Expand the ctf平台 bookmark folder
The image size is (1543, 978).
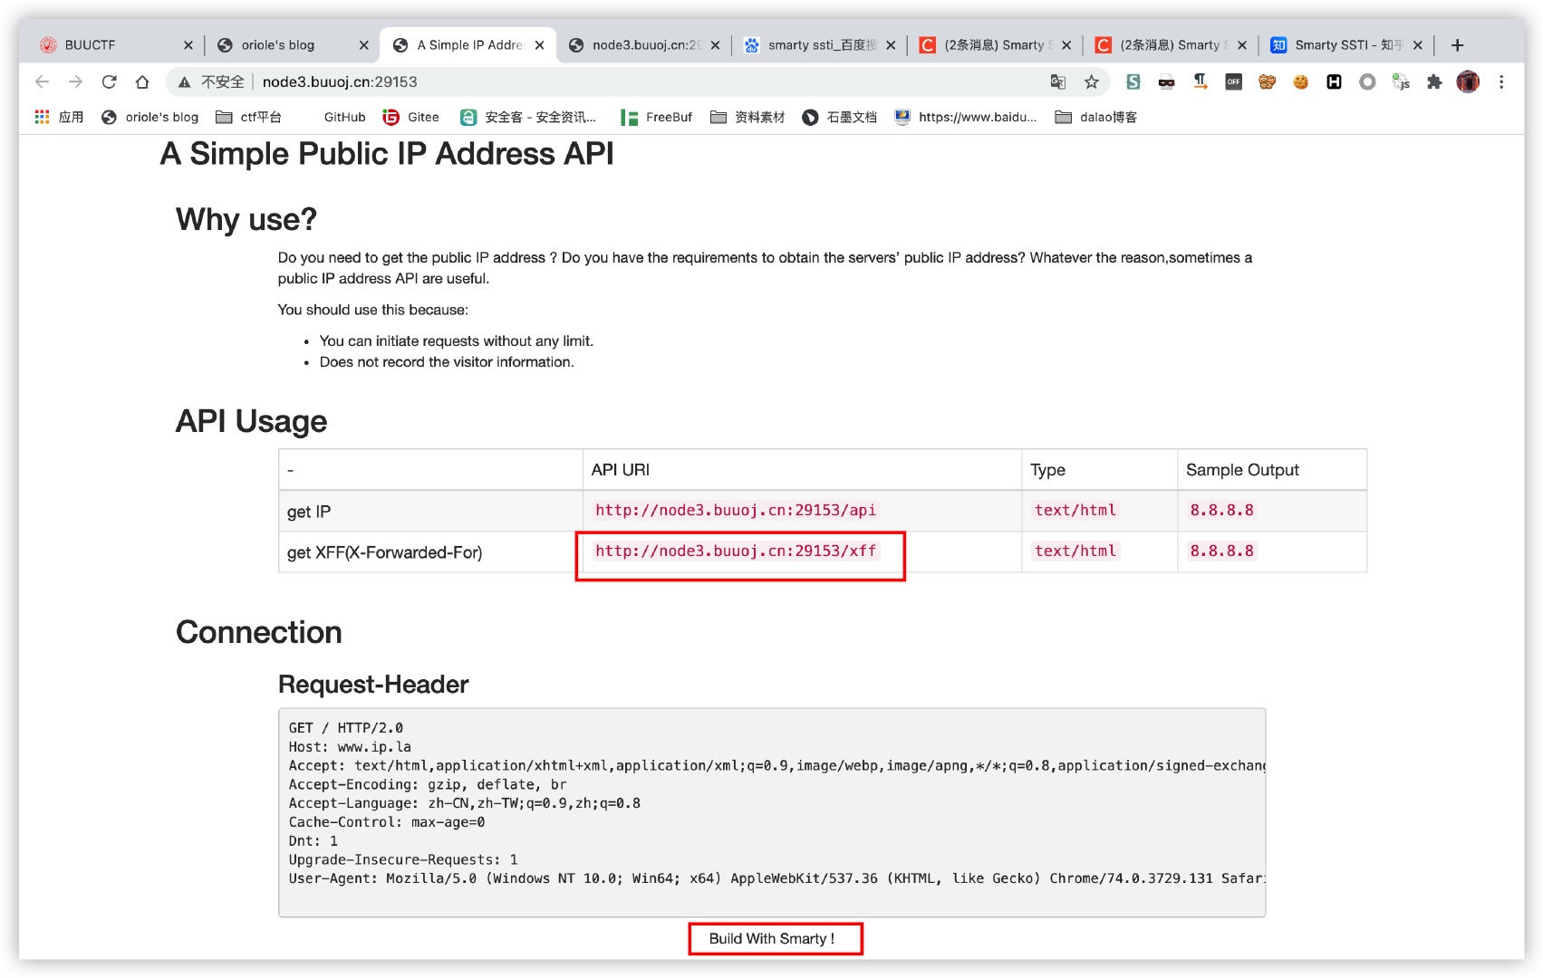tap(249, 117)
